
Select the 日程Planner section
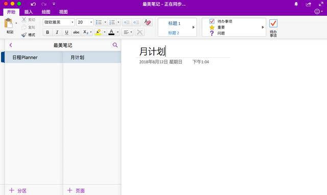pos(34,57)
